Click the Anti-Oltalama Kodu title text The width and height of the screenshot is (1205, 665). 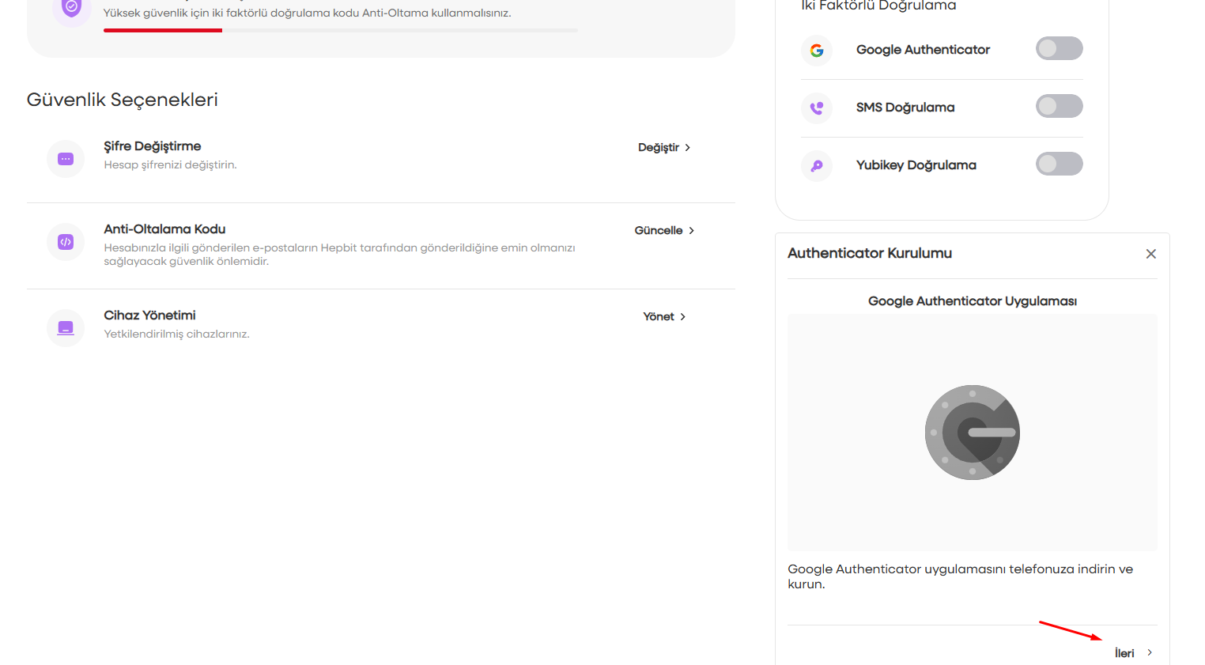[x=164, y=229]
